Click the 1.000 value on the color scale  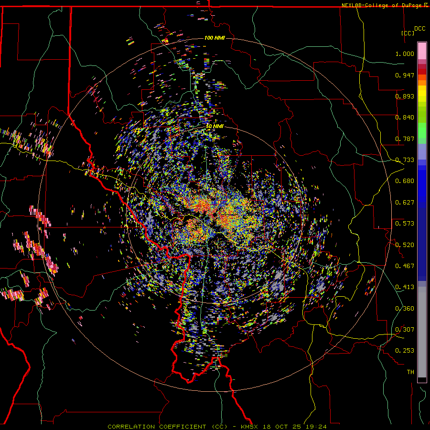(x=405, y=54)
